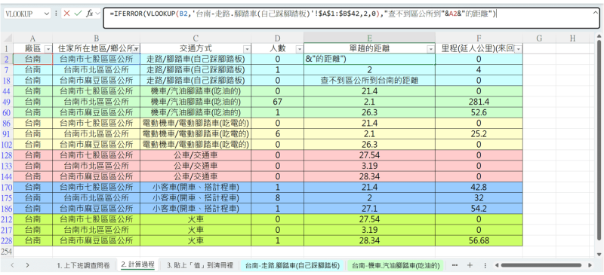Add a new sheet with the plus icon
This screenshot has width=604, height=275.
(x=470, y=265)
